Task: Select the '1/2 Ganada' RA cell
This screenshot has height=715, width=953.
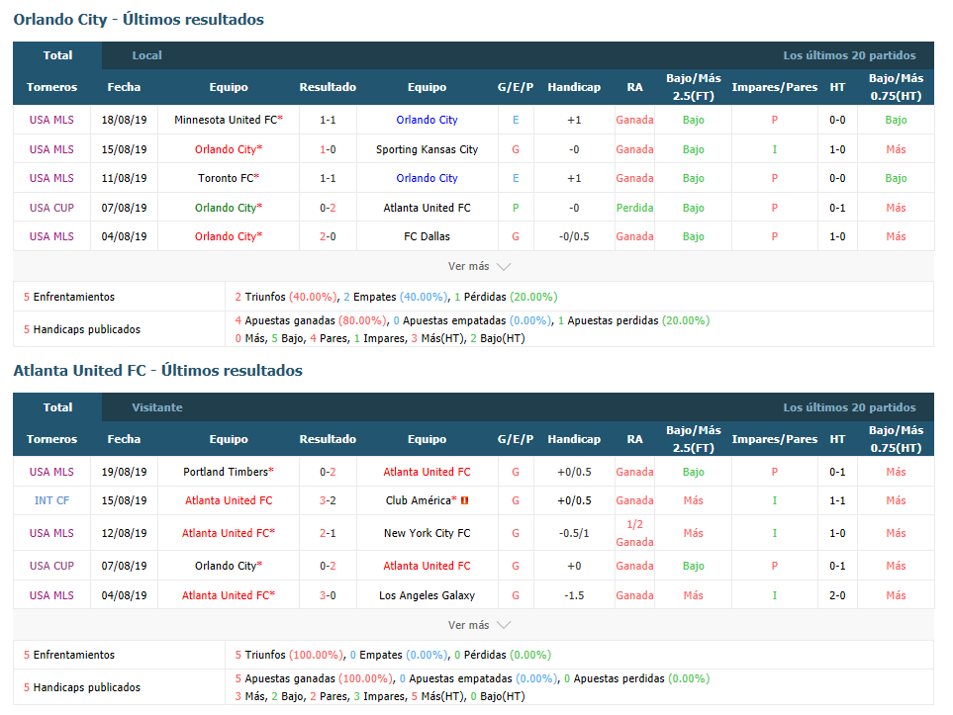Action: 634,533
